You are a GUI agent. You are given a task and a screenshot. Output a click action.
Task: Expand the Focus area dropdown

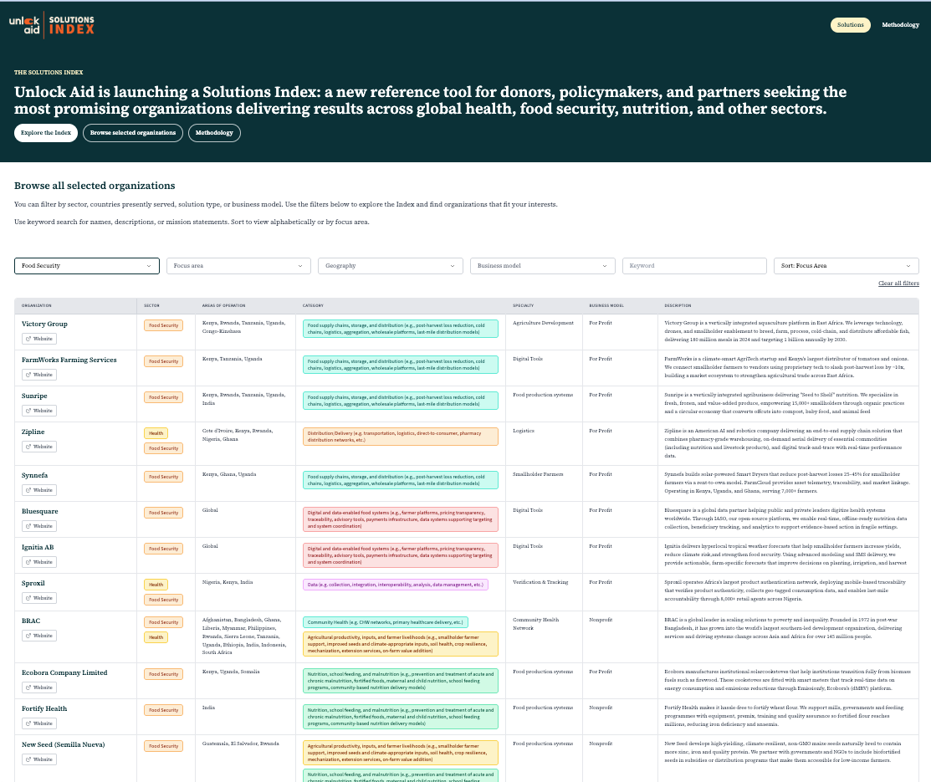(x=238, y=266)
